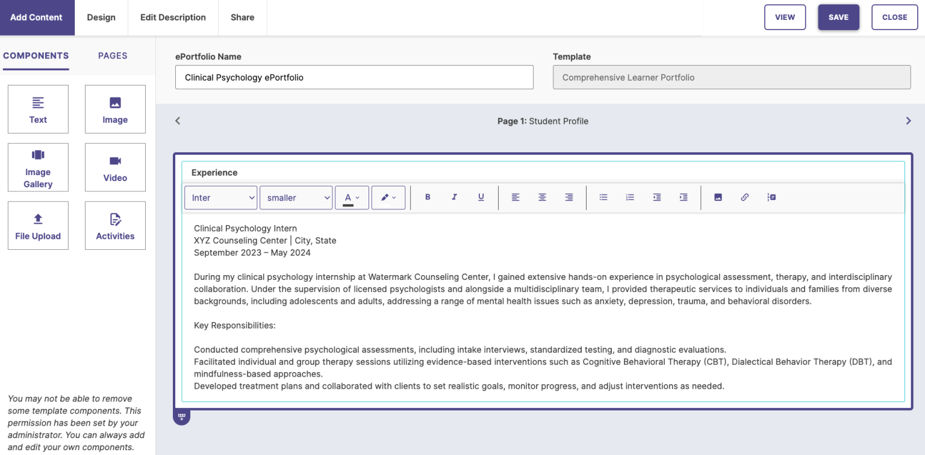Open the text highlight color picker
The width and height of the screenshot is (925, 455).
[388, 197]
